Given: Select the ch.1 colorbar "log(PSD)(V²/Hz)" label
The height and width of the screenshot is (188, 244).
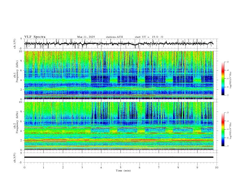Looking at the screenshot, I should (x=231, y=80).
